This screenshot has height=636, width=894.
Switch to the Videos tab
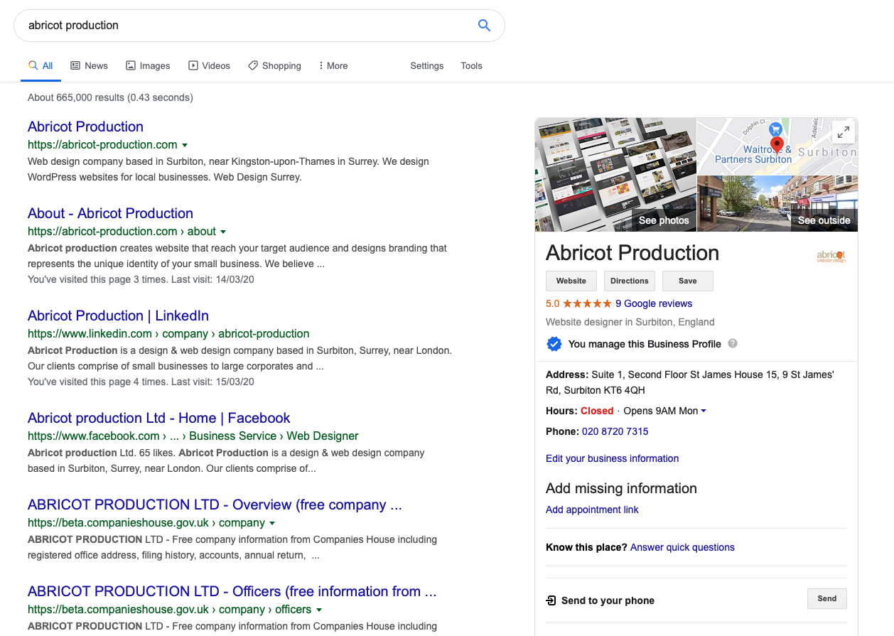coord(209,65)
